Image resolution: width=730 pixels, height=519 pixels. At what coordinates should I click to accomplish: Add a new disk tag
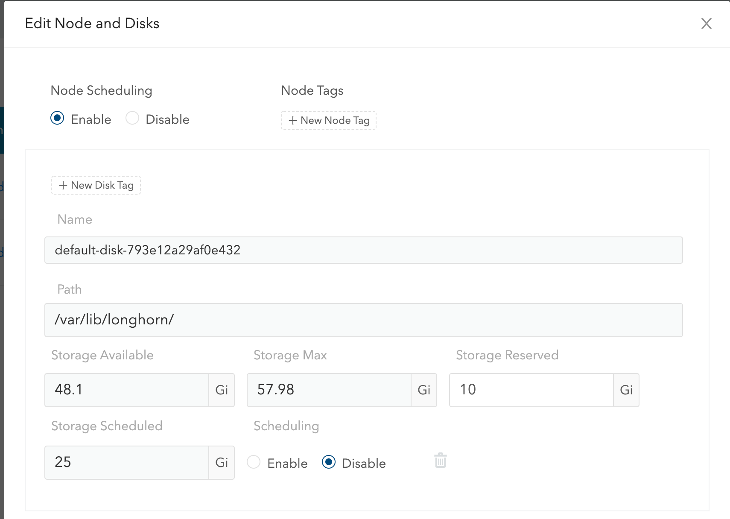pyautogui.click(x=96, y=185)
